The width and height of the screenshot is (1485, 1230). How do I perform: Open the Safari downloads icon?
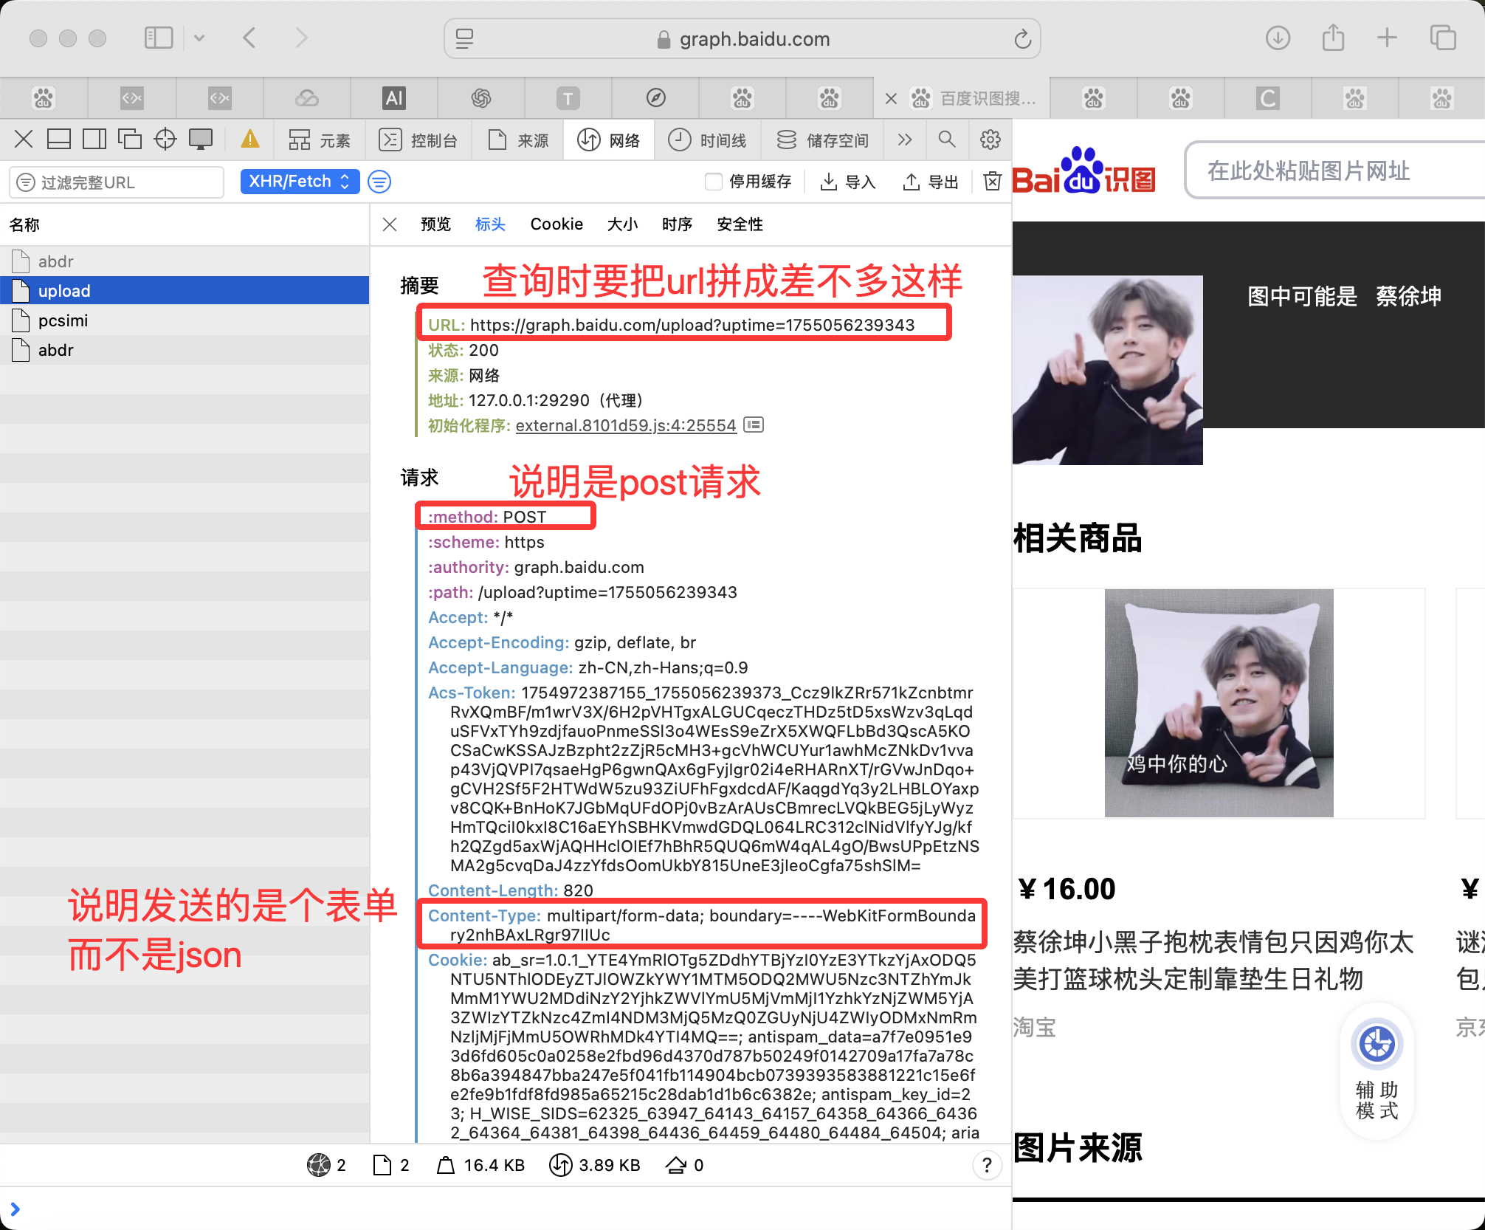click(1278, 38)
